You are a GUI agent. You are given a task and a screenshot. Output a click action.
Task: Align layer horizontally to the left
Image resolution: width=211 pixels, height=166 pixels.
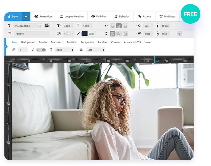pos(112,26)
